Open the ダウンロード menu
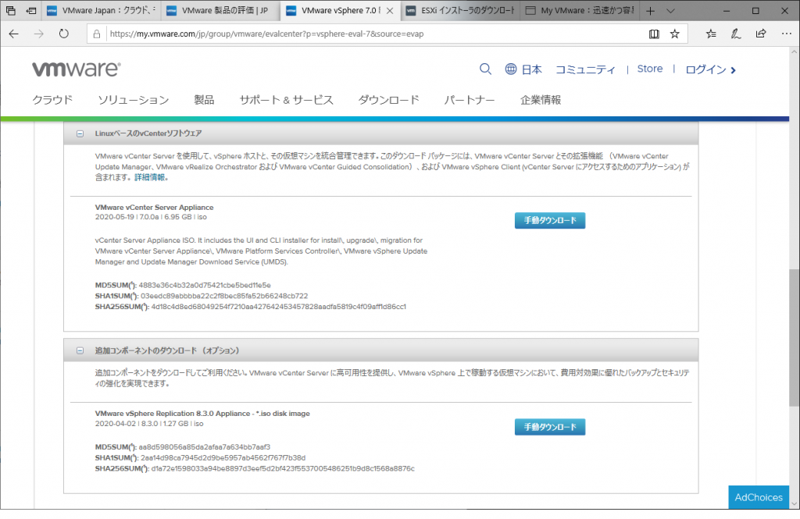 pos(389,100)
